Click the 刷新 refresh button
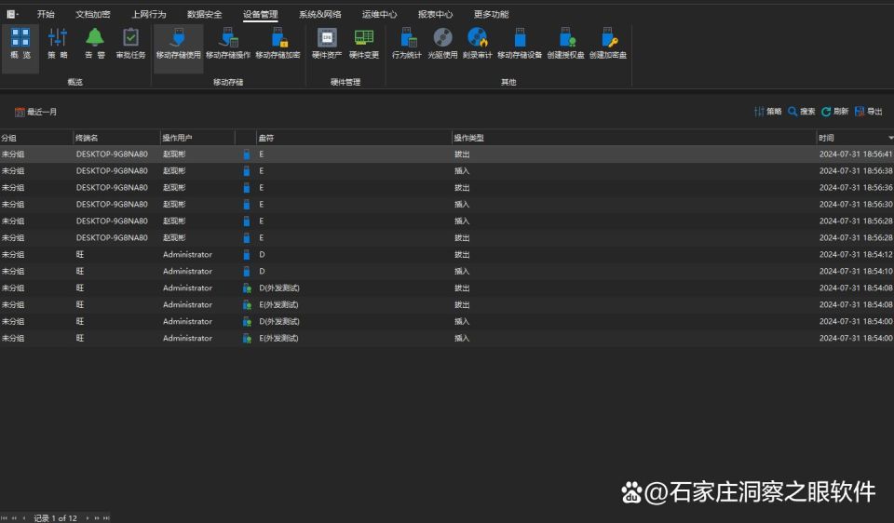This screenshot has height=523, width=894. point(834,111)
